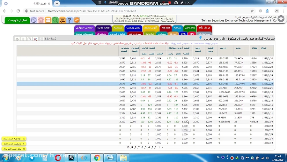This screenshot has height=162, width=287.
Task: Click the browser reload button
Action: [x=18, y=11]
